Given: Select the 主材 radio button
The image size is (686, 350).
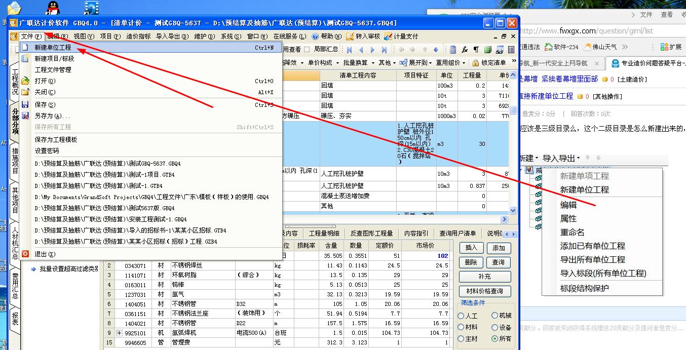Looking at the screenshot, I should pos(461,339).
